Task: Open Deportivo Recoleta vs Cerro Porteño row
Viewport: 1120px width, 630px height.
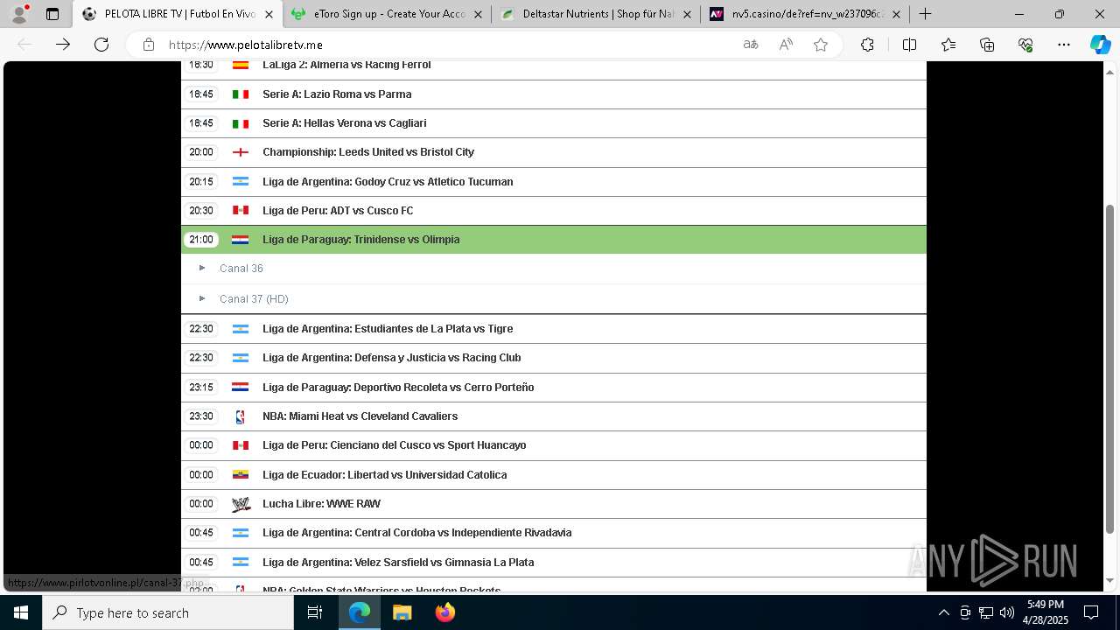Action: tap(554, 388)
